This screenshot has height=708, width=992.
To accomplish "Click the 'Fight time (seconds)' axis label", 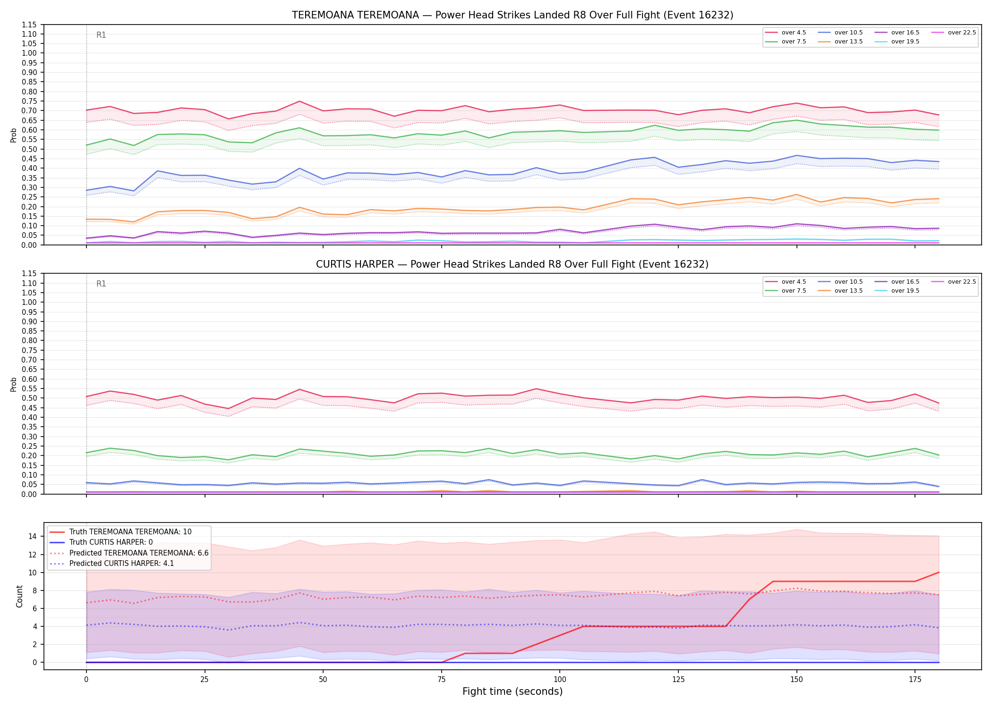I will click(x=513, y=691).
